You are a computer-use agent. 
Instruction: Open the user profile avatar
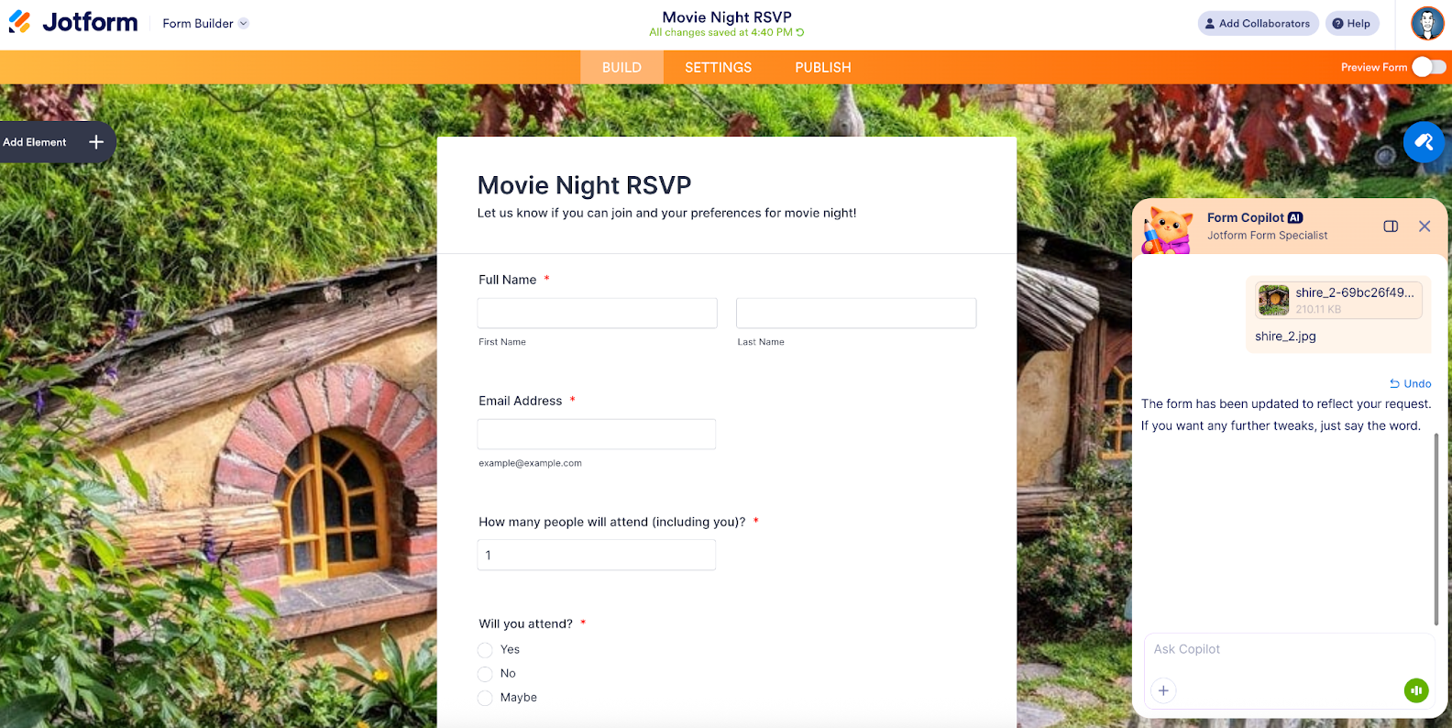(x=1427, y=24)
